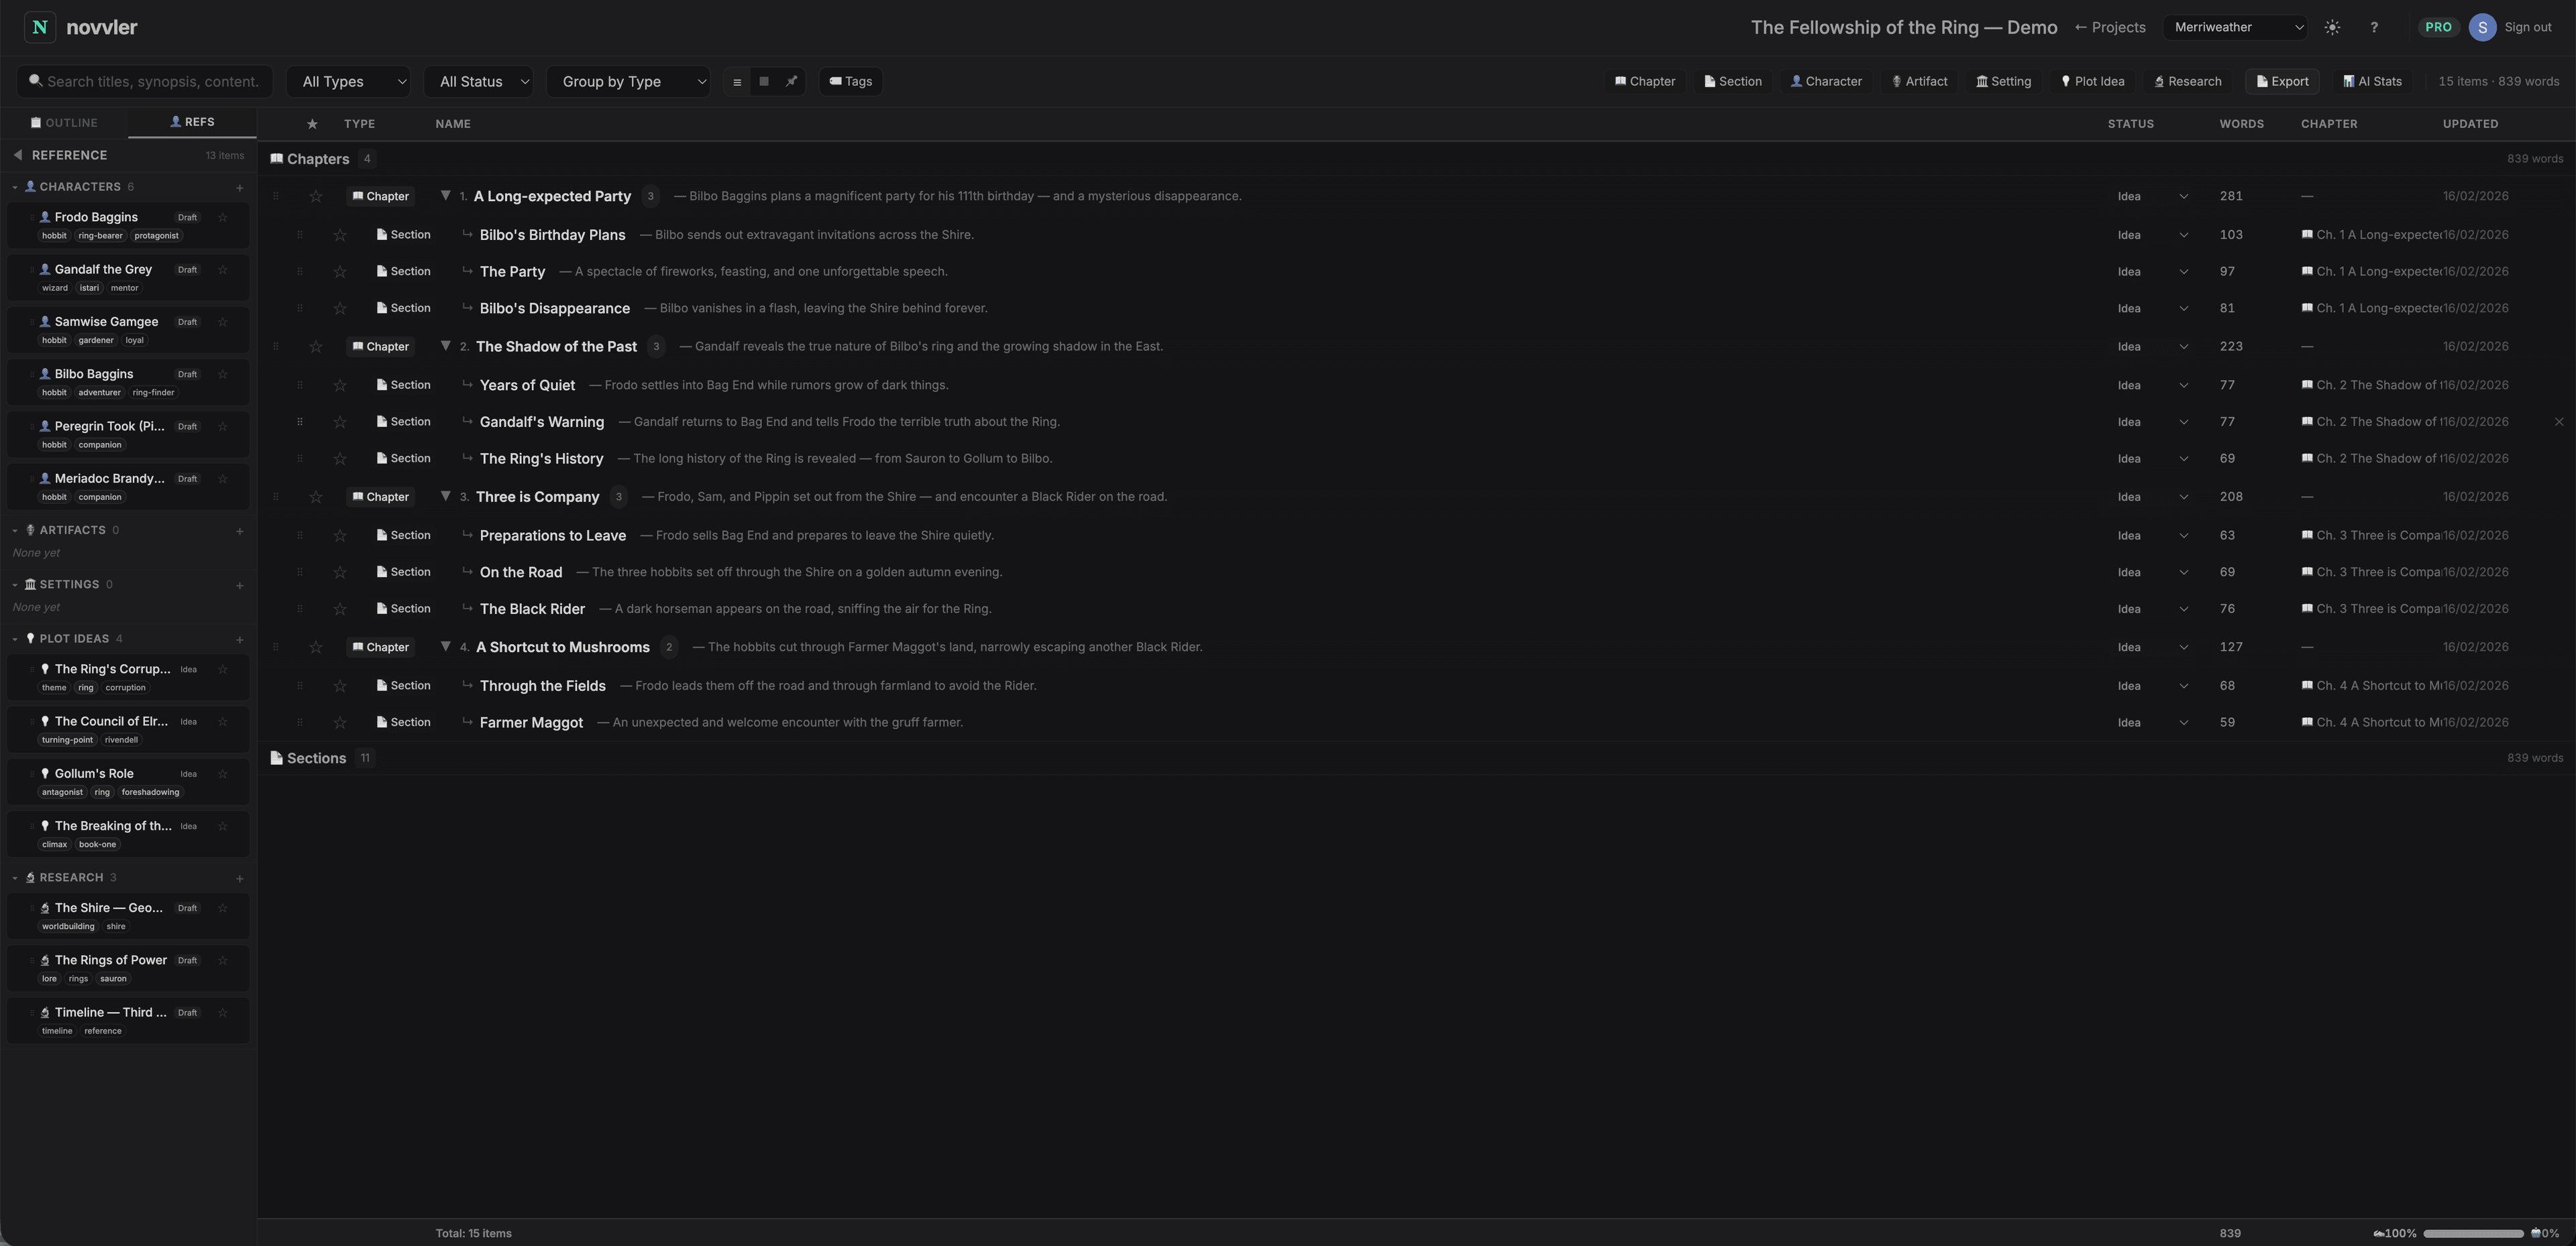Click the Export button
The height and width of the screenshot is (1246, 2576).
(x=2282, y=81)
